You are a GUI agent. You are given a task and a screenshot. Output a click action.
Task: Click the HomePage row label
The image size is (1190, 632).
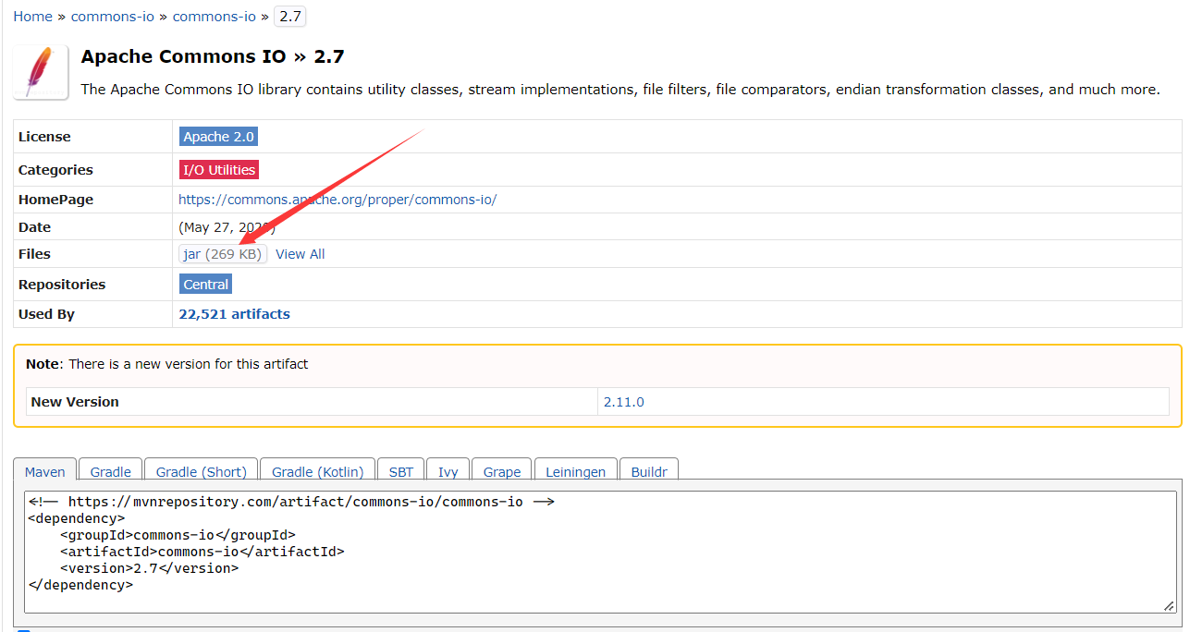(55, 200)
